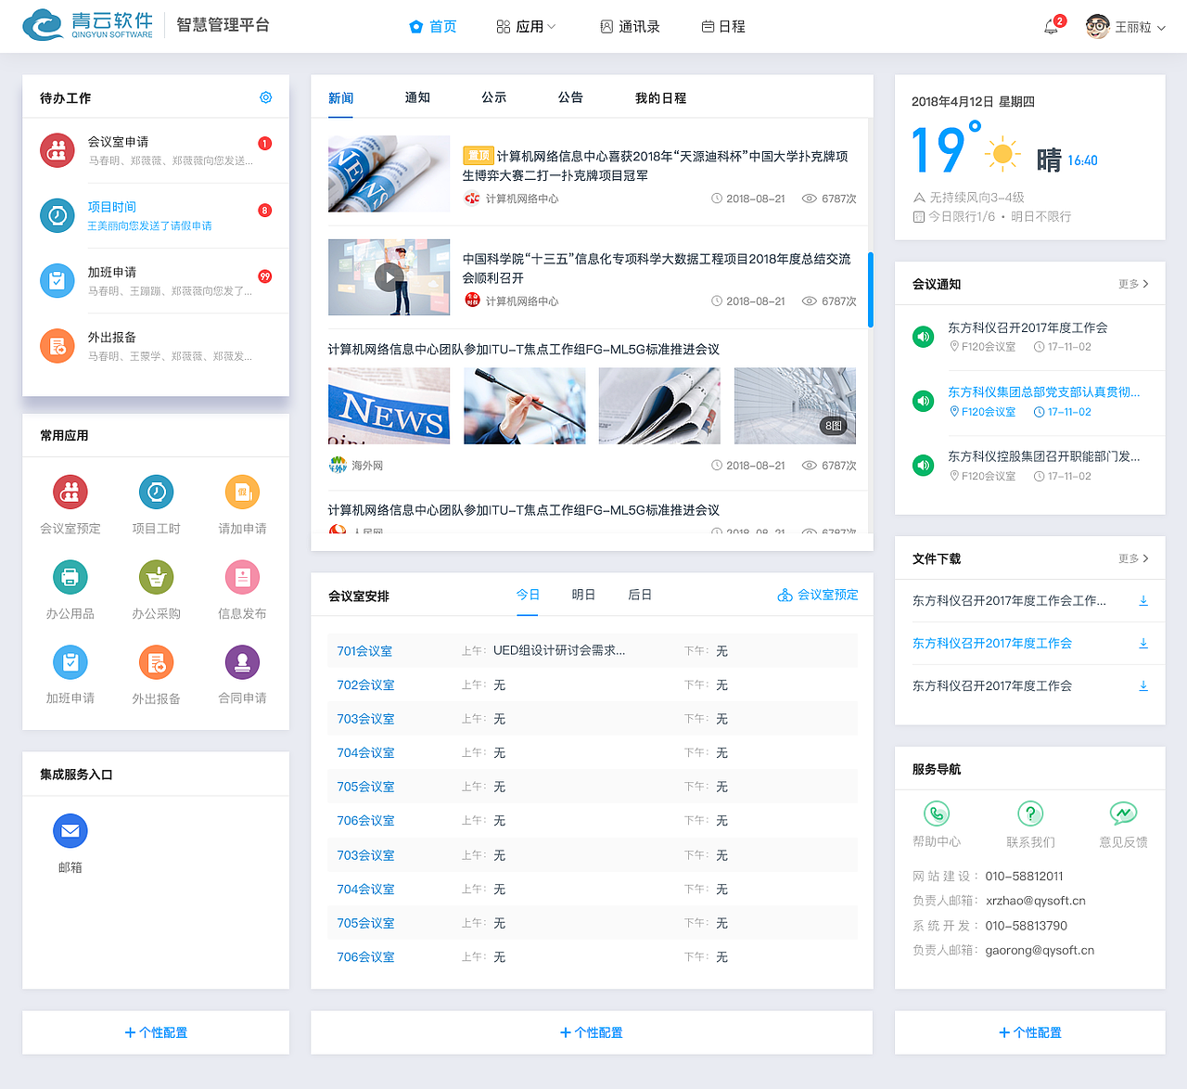
Task: Click speaker icon of first meeting notice
Action: pos(924,337)
